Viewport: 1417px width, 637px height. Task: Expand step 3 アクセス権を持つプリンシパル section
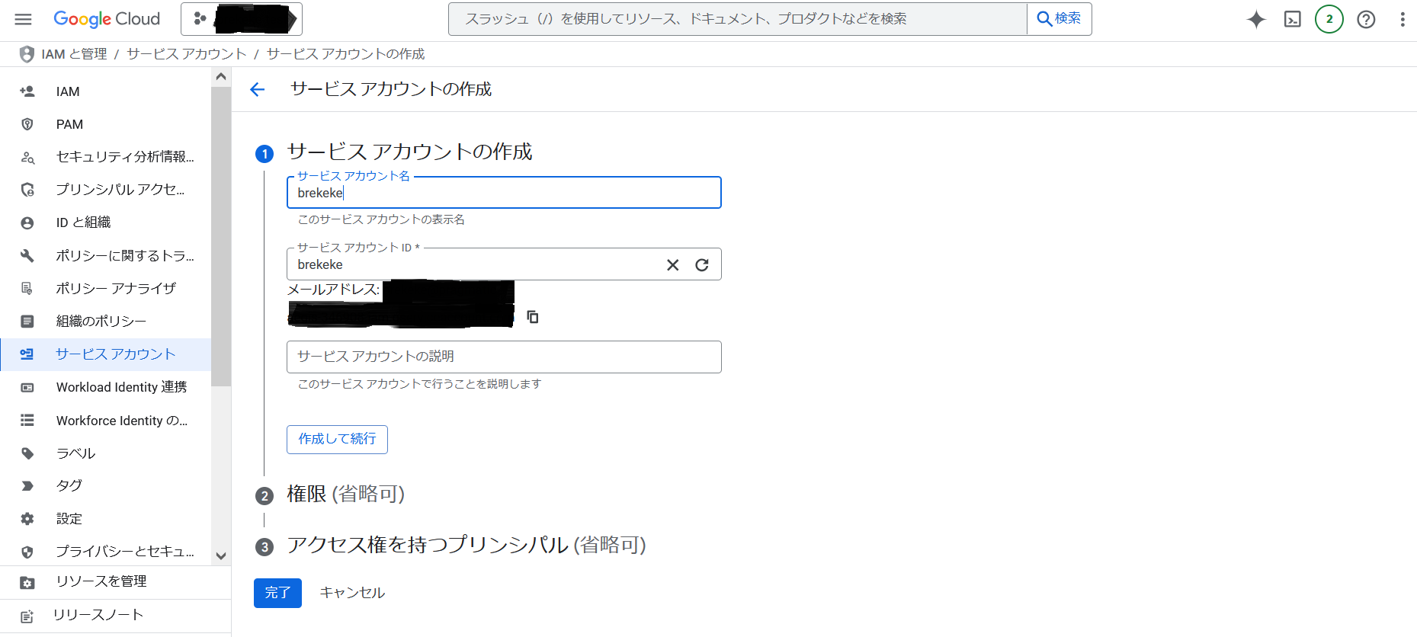point(466,546)
